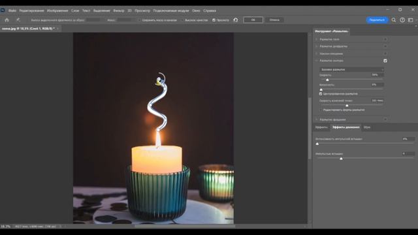Enable Сохранить маску в каналах checkbox
This screenshot has width=418, height=235.
point(139,20)
